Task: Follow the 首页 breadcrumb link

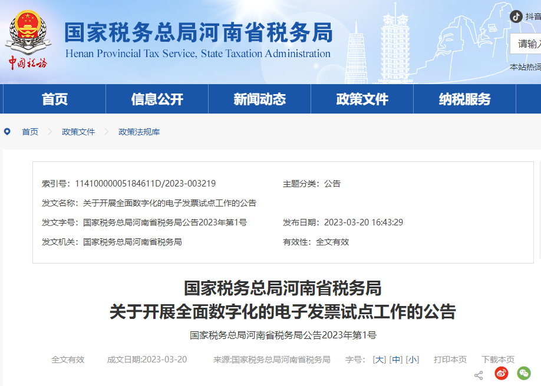Action: coord(30,132)
